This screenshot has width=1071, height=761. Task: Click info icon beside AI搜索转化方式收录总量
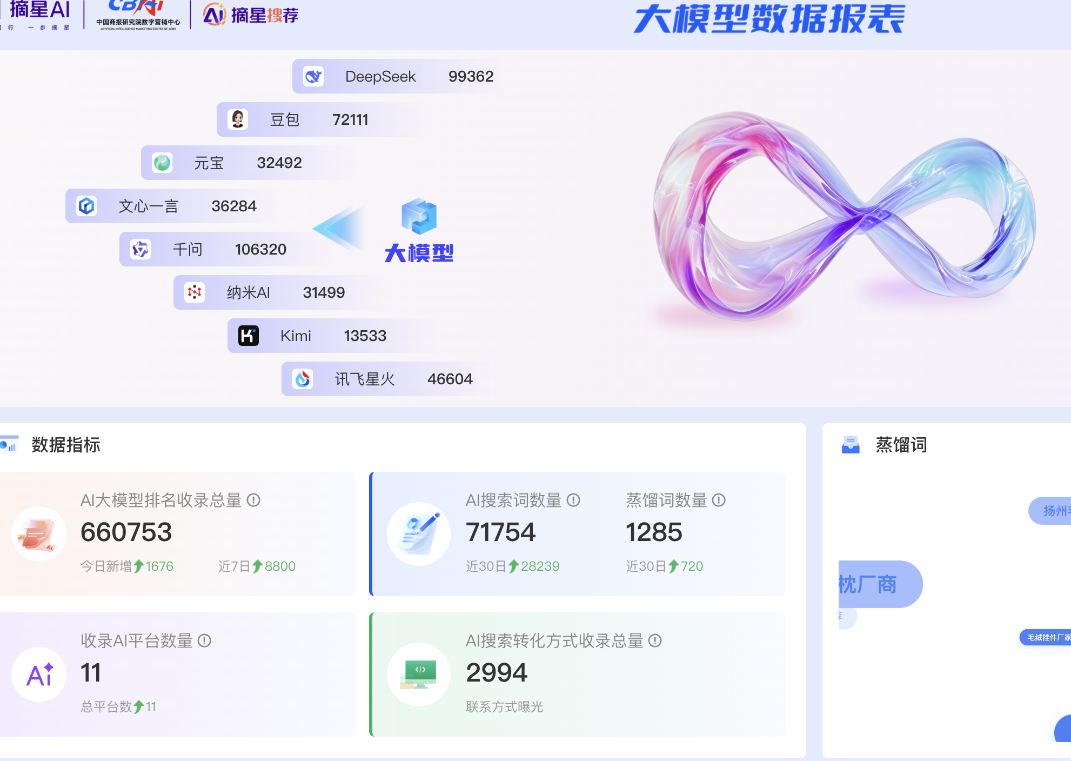655,640
